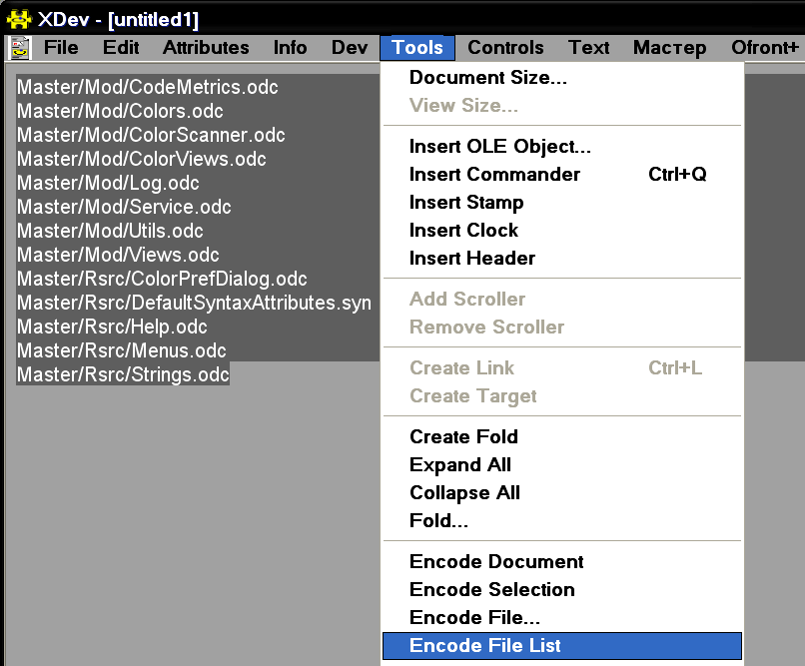The image size is (805, 666).
Task: Click the Master/Mod/CodeMetrics.odc text line
Action: tap(148, 88)
